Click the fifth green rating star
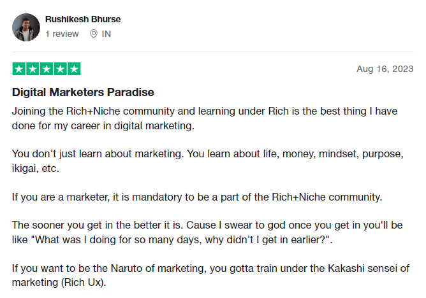The height and width of the screenshot is (298, 426). coord(74,69)
